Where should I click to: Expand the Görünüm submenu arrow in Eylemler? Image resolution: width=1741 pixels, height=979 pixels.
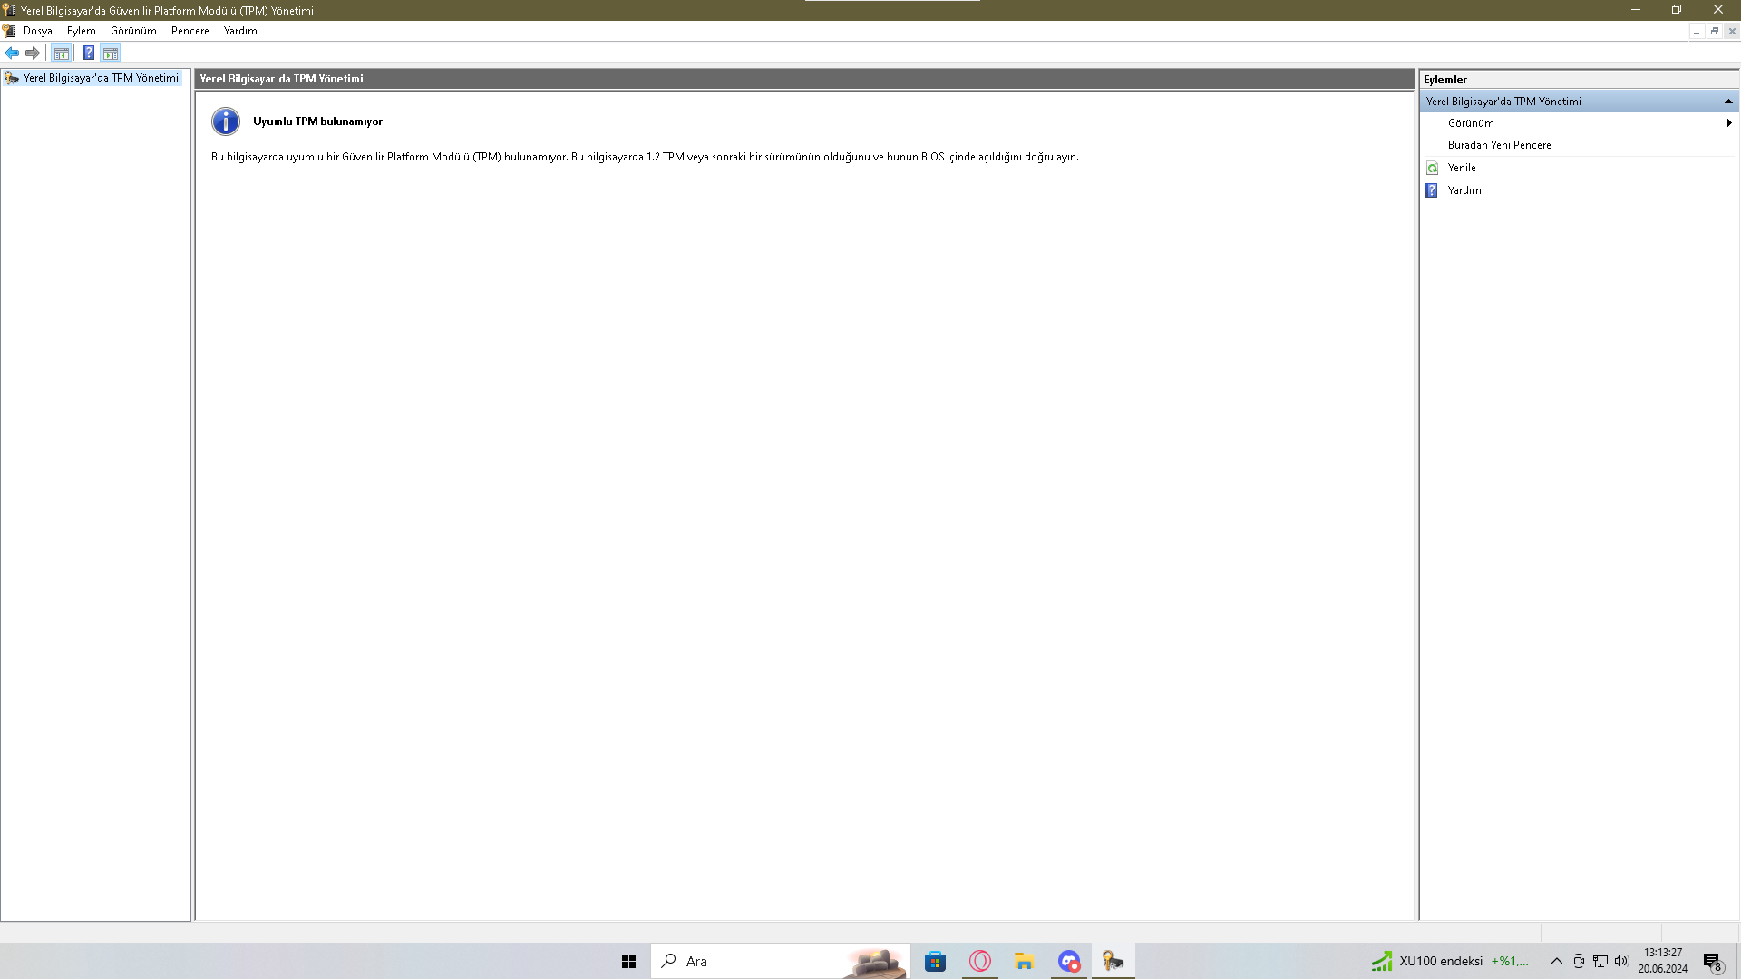point(1729,123)
